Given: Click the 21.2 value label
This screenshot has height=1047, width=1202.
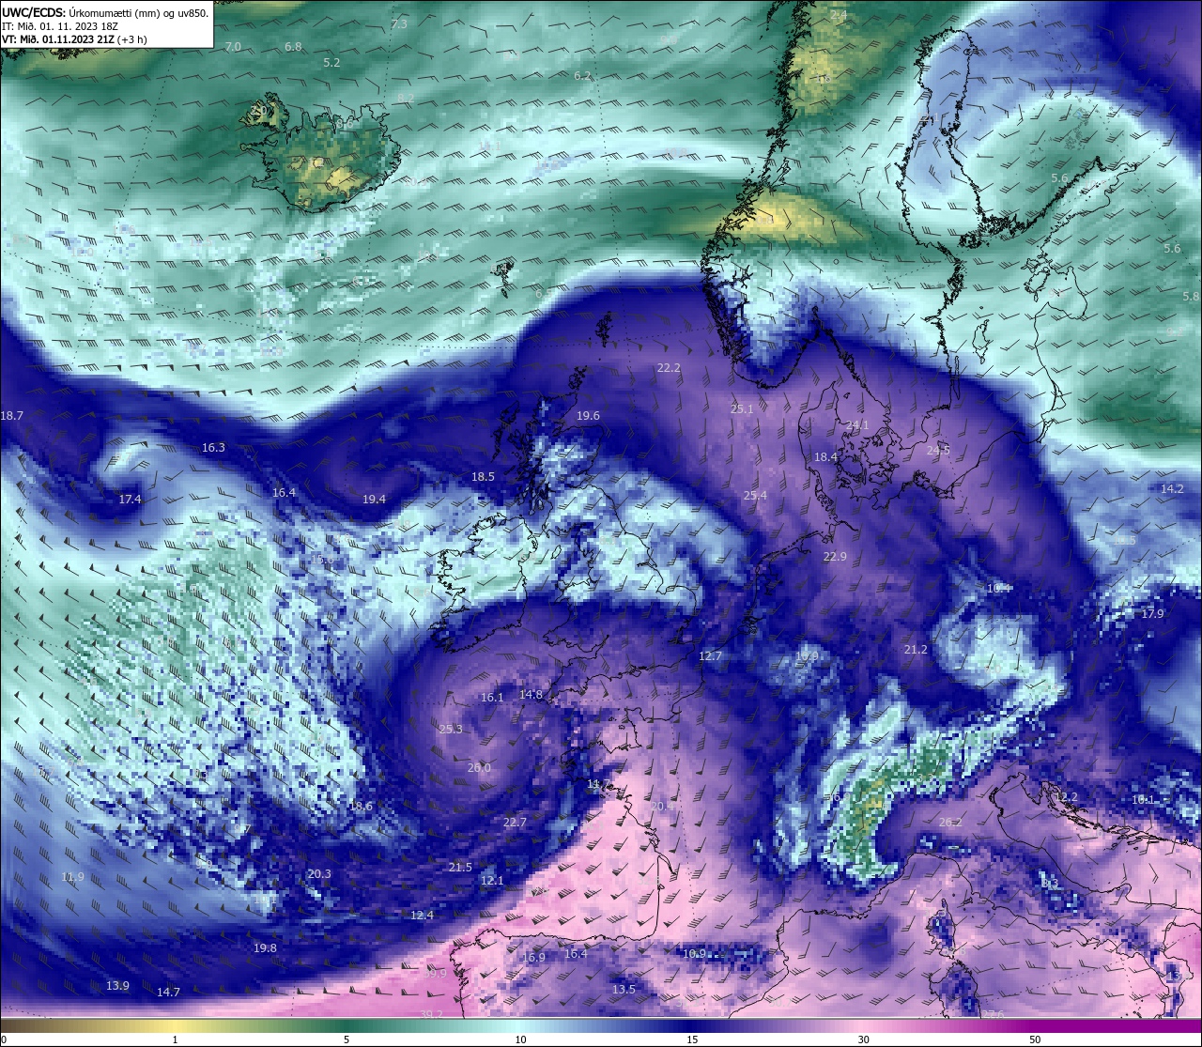Looking at the screenshot, I should click(x=916, y=650).
